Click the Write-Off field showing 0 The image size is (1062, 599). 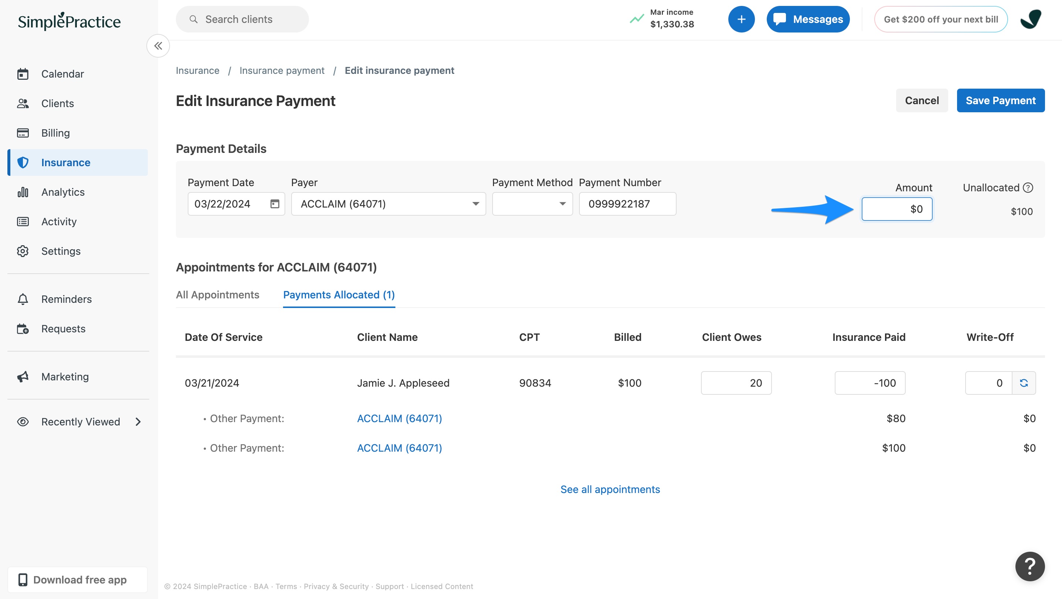click(x=988, y=383)
